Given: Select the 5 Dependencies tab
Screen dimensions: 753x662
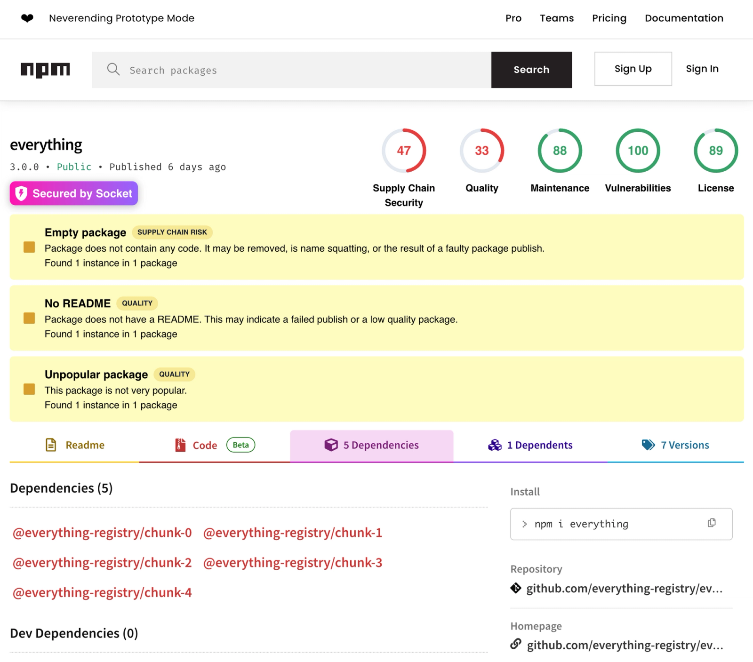Looking at the screenshot, I should tap(372, 446).
